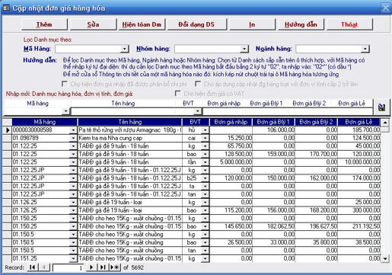Viewport: 392px width, 275px height.
Task: Jump to the last record
Action: click(x=102, y=267)
